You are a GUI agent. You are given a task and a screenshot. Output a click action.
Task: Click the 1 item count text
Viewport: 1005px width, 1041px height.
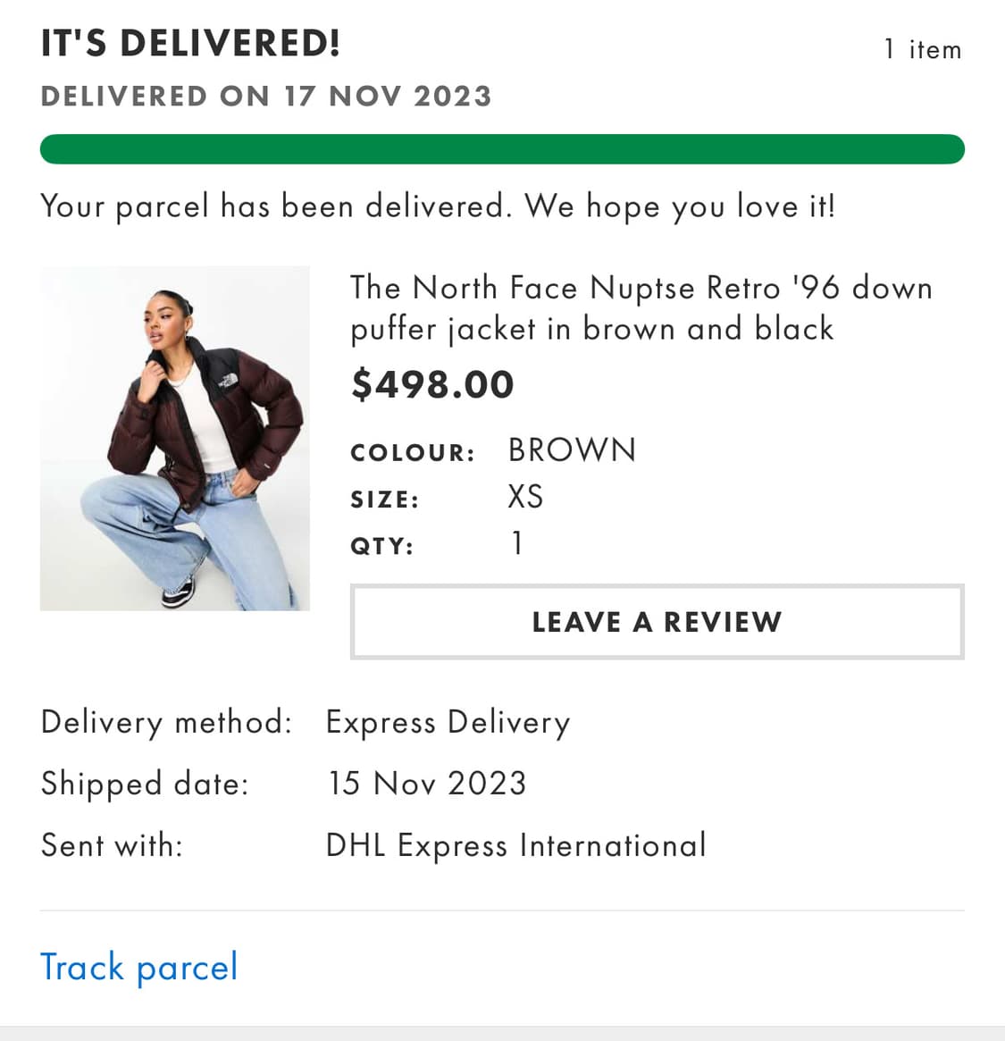pyautogui.click(x=922, y=49)
